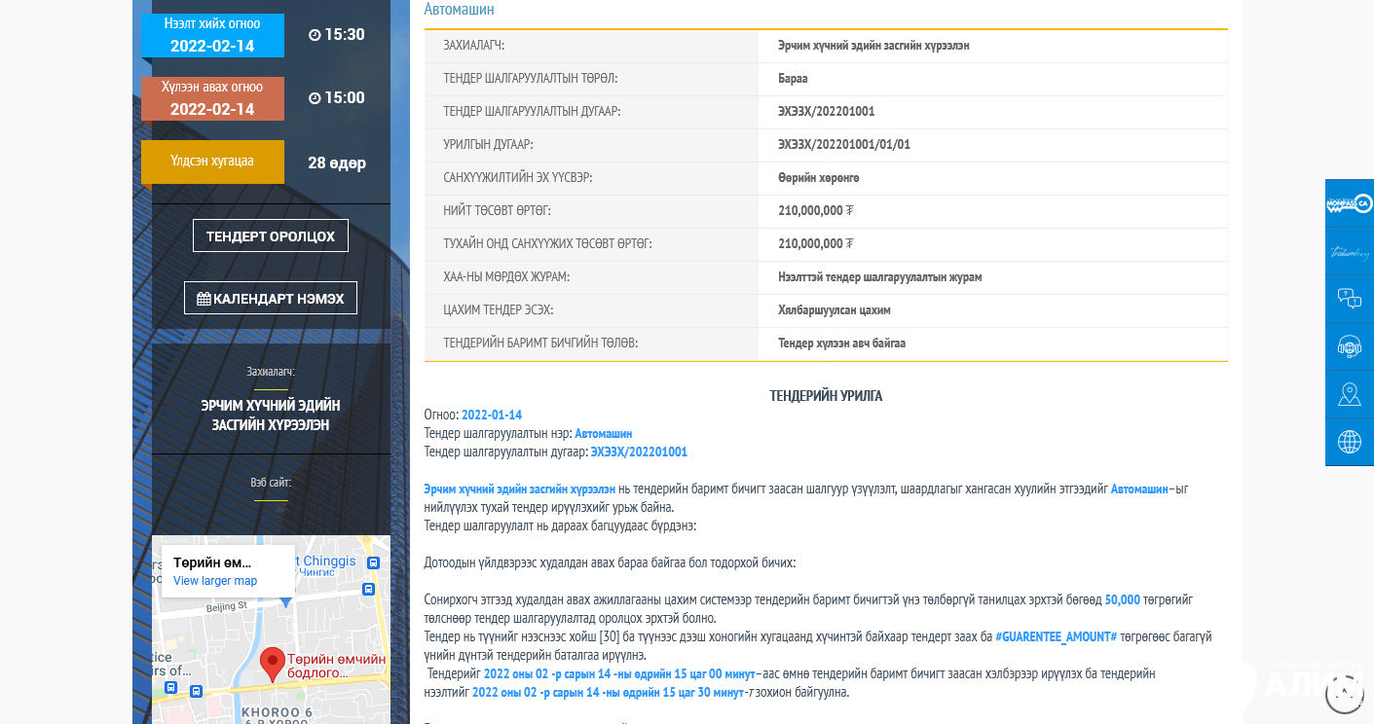Click the Тендер хүлээн авч байгаа status
1374x724 pixels.
842,344
